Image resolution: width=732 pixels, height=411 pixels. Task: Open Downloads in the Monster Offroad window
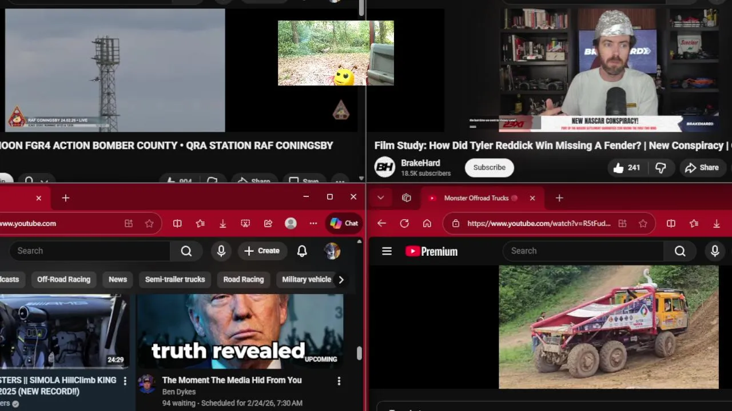pyautogui.click(x=717, y=224)
